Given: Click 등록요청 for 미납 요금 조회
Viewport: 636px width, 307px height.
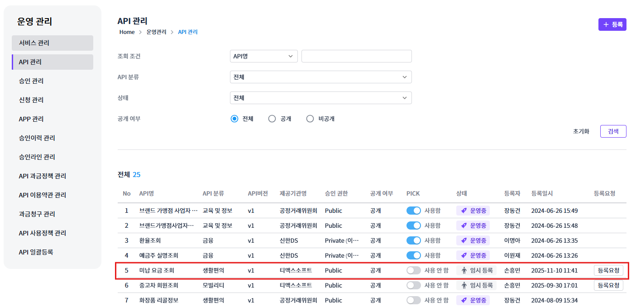Looking at the screenshot, I should point(608,270).
